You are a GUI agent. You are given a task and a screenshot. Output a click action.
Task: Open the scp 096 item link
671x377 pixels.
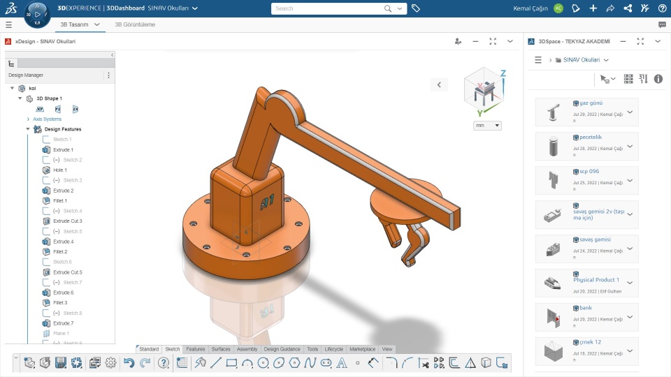click(x=589, y=172)
